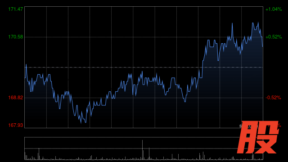Select the +1.04% percentage label

pyautogui.click(x=274, y=9)
